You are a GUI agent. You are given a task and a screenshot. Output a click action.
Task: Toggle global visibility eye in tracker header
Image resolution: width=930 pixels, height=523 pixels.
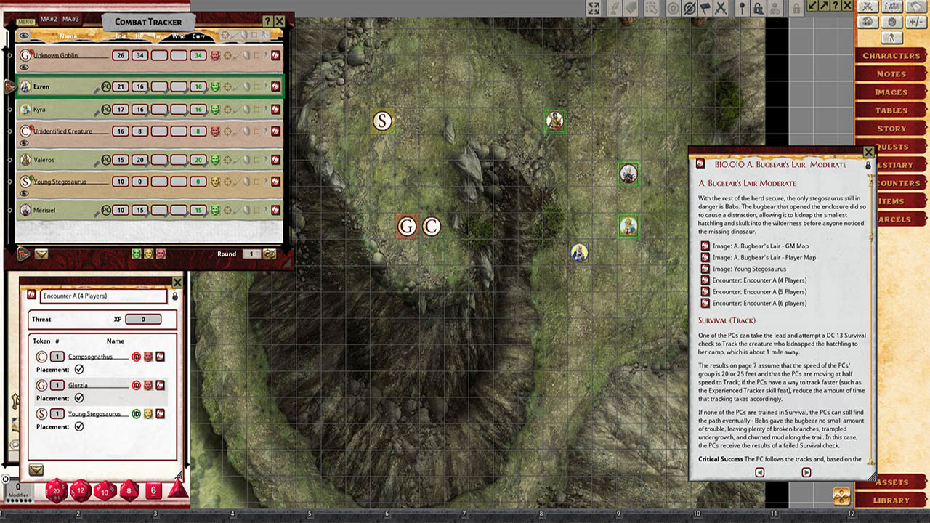coord(25,36)
